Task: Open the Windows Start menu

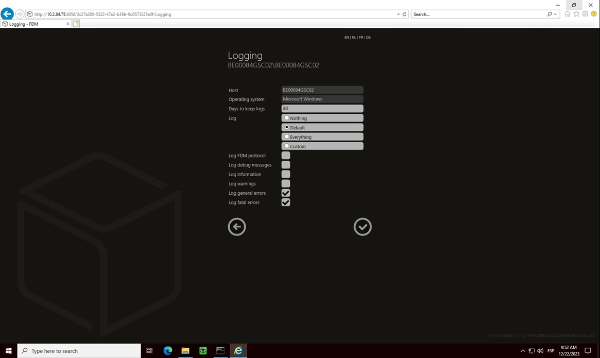Action: [8, 351]
